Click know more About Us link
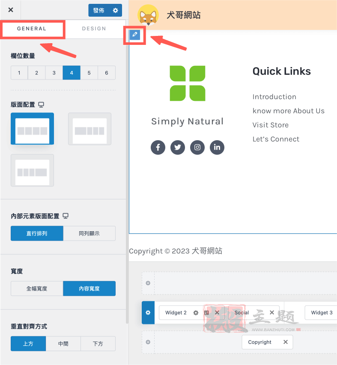 tap(289, 111)
